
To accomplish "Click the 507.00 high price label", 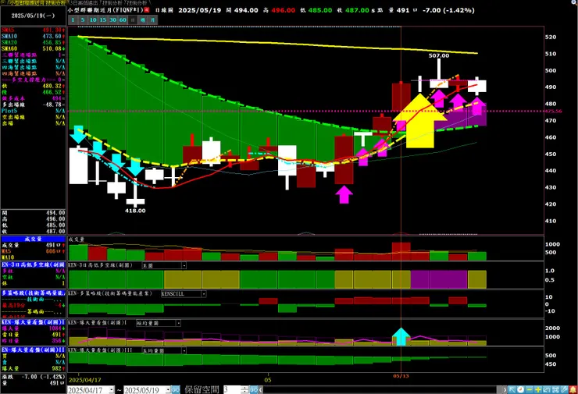I will click(x=439, y=55).
